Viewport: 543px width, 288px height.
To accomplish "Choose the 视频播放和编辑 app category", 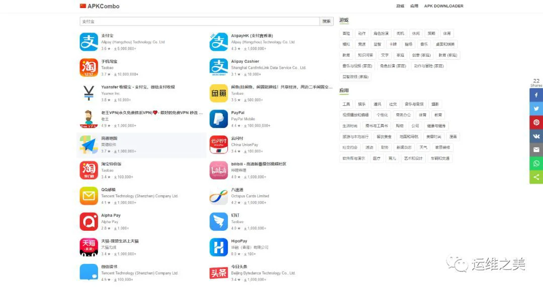I will point(355,115).
